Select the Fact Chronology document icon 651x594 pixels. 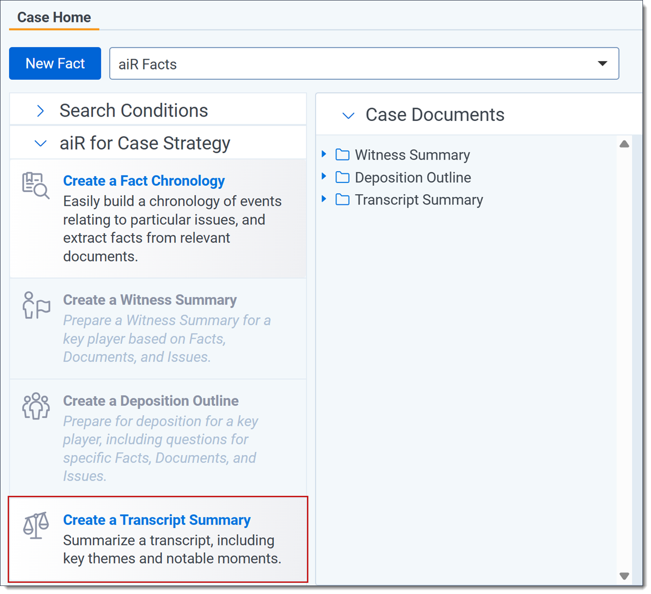35,185
